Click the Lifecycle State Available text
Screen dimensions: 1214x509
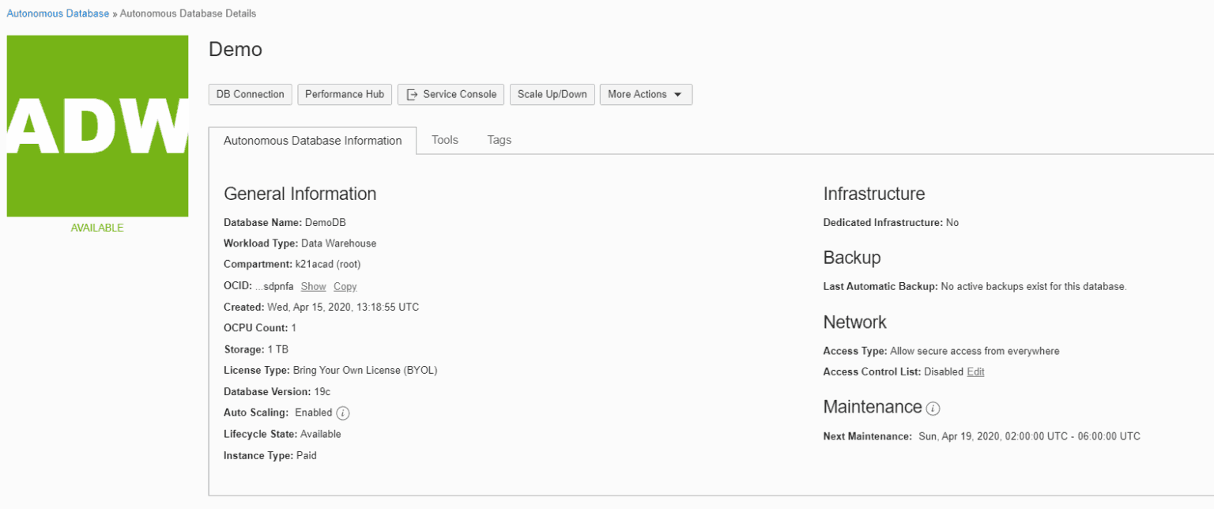[321, 434]
